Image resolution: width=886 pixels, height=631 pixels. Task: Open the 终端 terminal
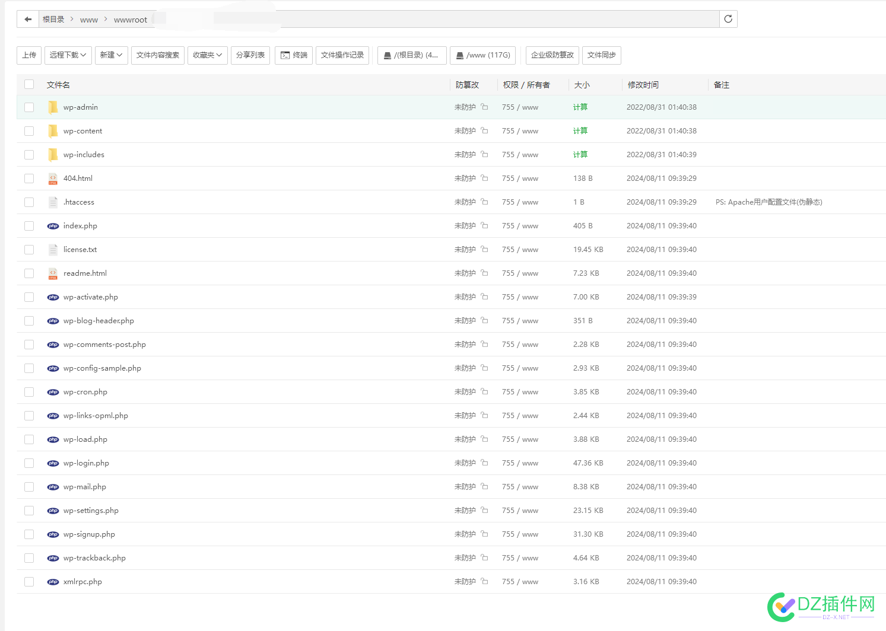[x=294, y=55]
